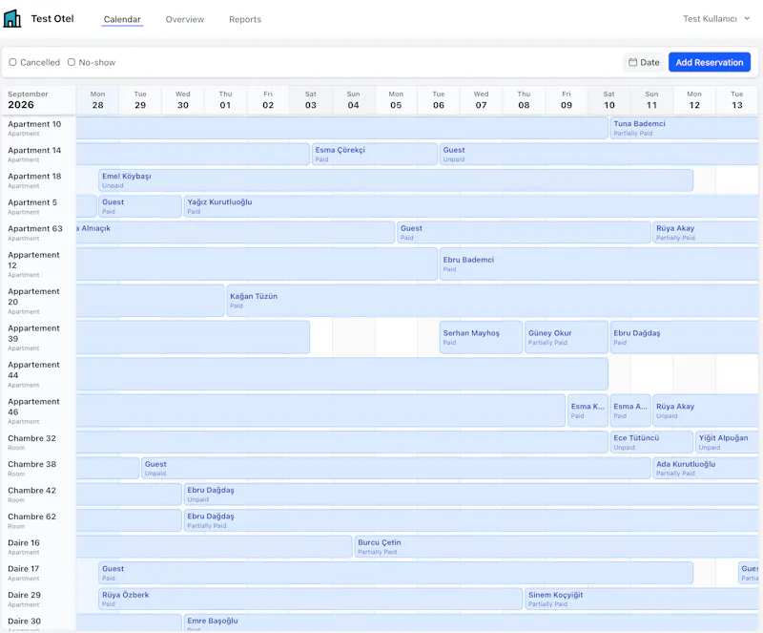The width and height of the screenshot is (763, 633).
Task: Open Tuna Bademci reservation in Apartment 10
Action: click(x=685, y=128)
